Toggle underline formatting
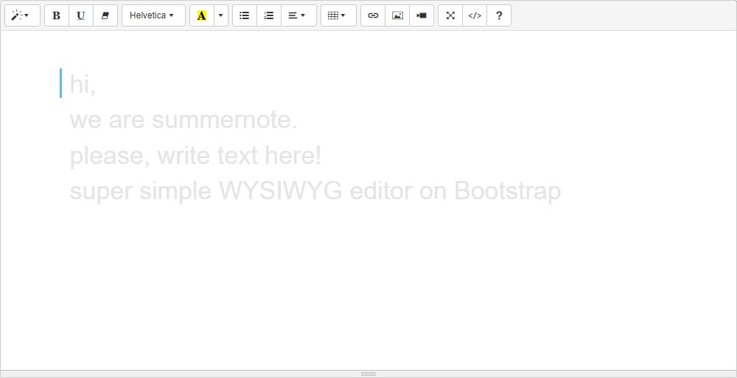This screenshot has height=378, width=737. (81, 15)
